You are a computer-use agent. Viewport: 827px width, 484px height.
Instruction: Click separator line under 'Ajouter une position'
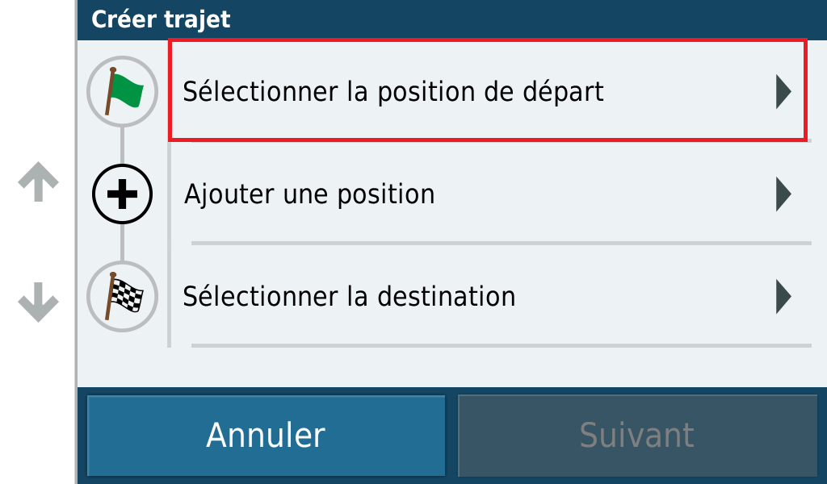point(501,244)
